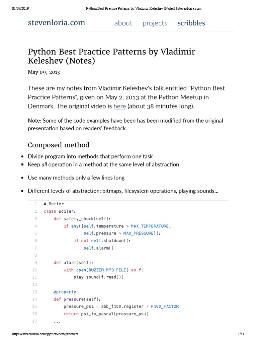Click the stevenloria.com site title
Image resolution: width=257 pixels, height=343 pixels.
click(56, 23)
